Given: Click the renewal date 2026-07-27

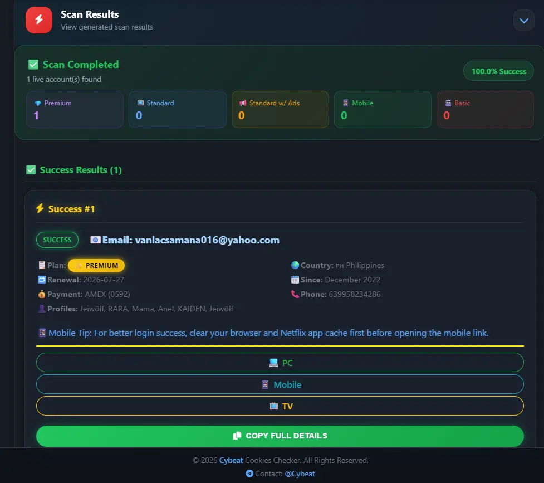Looking at the screenshot, I should coord(104,280).
